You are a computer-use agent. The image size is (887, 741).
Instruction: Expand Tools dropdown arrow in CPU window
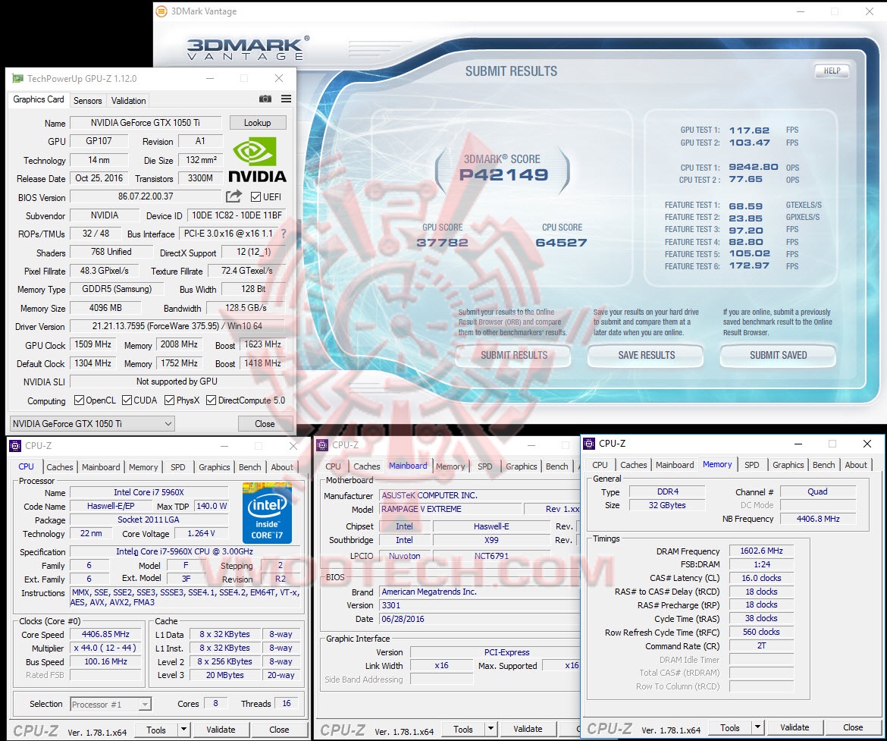[183, 730]
